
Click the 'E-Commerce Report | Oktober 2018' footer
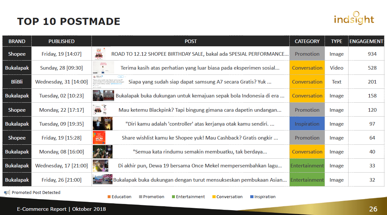point(61,209)
